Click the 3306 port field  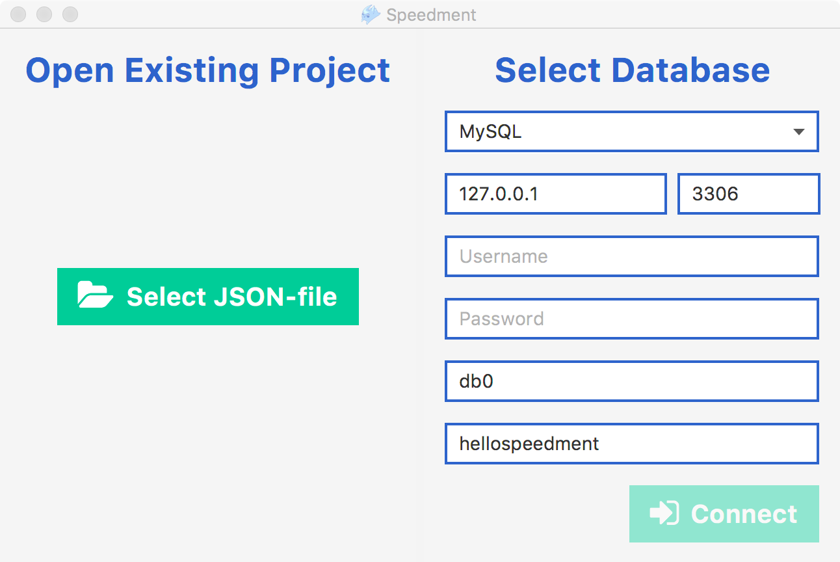point(748,194)
